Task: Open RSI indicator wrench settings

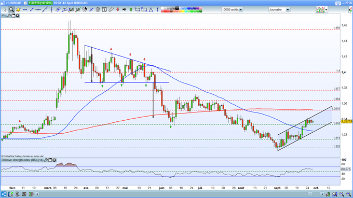Action: click(46, 160)
